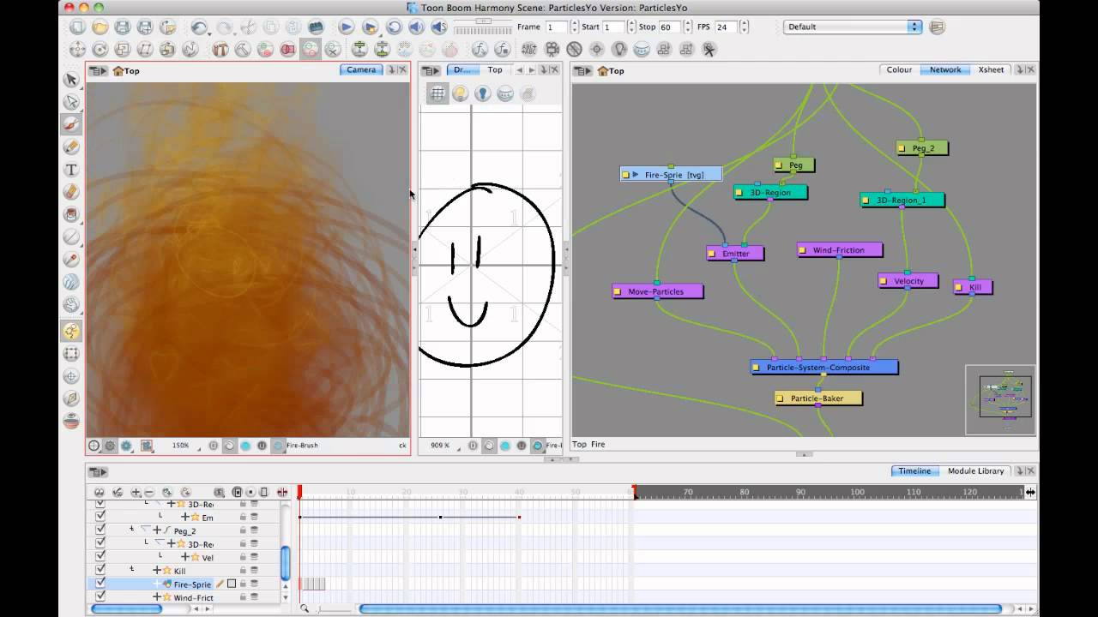1098x617 pixels.
Task: Select the Brush tool in left toolbar
Action: pos(71,124)
